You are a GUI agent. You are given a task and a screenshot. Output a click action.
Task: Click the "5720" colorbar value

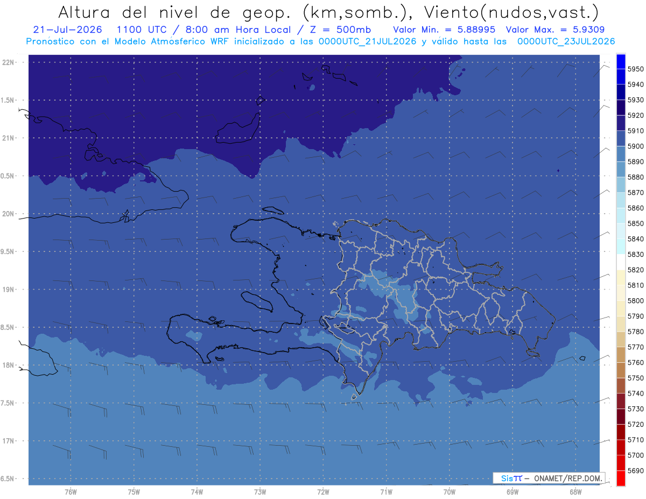pos(635,424)
